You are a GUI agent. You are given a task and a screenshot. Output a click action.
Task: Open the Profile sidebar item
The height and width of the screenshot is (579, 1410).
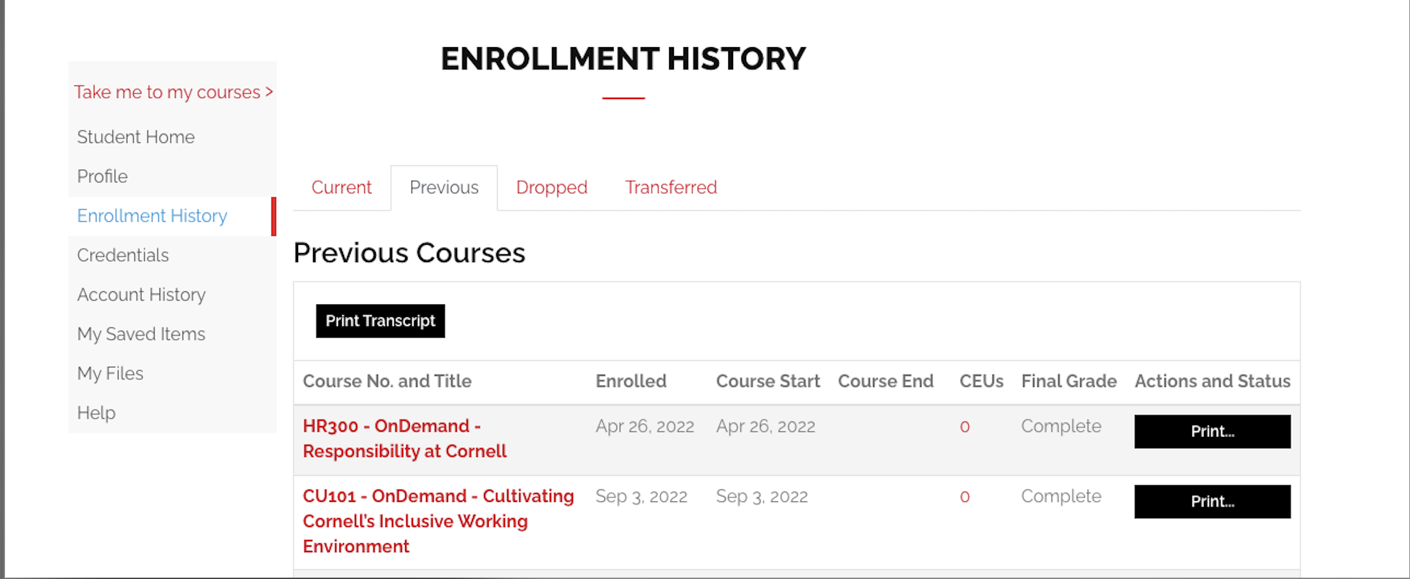click(102, 177)
